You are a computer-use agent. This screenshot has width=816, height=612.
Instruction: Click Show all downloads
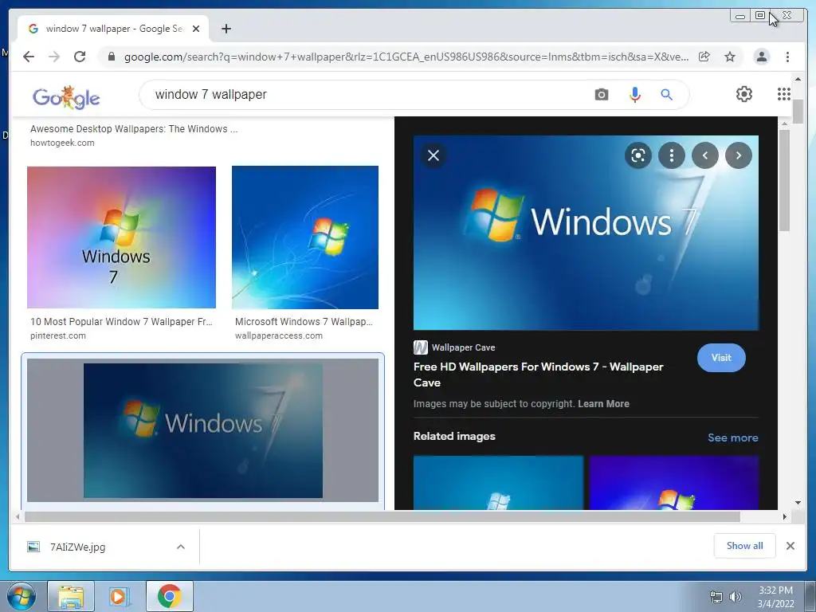click(745, 546)
